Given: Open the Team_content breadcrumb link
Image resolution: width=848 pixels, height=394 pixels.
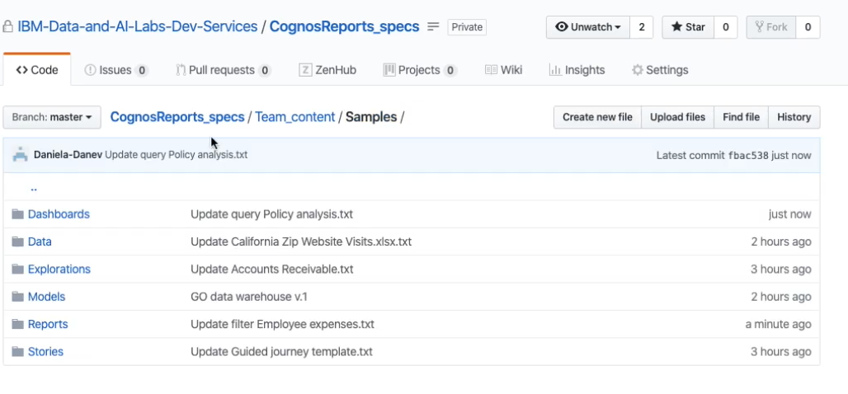Looking at the screenshot, I should pyautogui.click(x=294, y=117).
